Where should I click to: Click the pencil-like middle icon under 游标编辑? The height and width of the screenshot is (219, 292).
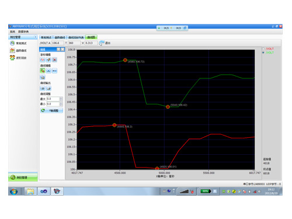tap(48, 60)
